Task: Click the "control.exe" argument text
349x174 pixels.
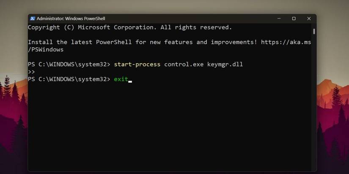Action: pos(184,64)
